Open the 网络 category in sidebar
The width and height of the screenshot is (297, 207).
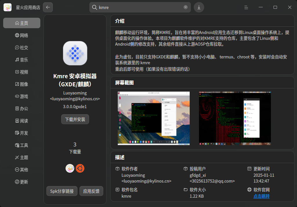click(x=21, y=35)
